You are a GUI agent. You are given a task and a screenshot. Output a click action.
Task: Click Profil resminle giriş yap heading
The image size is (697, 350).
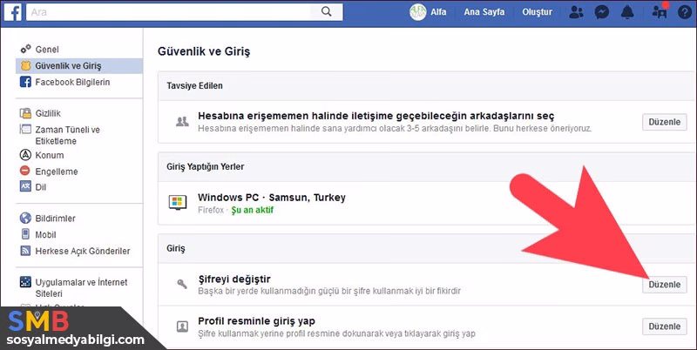256,321
